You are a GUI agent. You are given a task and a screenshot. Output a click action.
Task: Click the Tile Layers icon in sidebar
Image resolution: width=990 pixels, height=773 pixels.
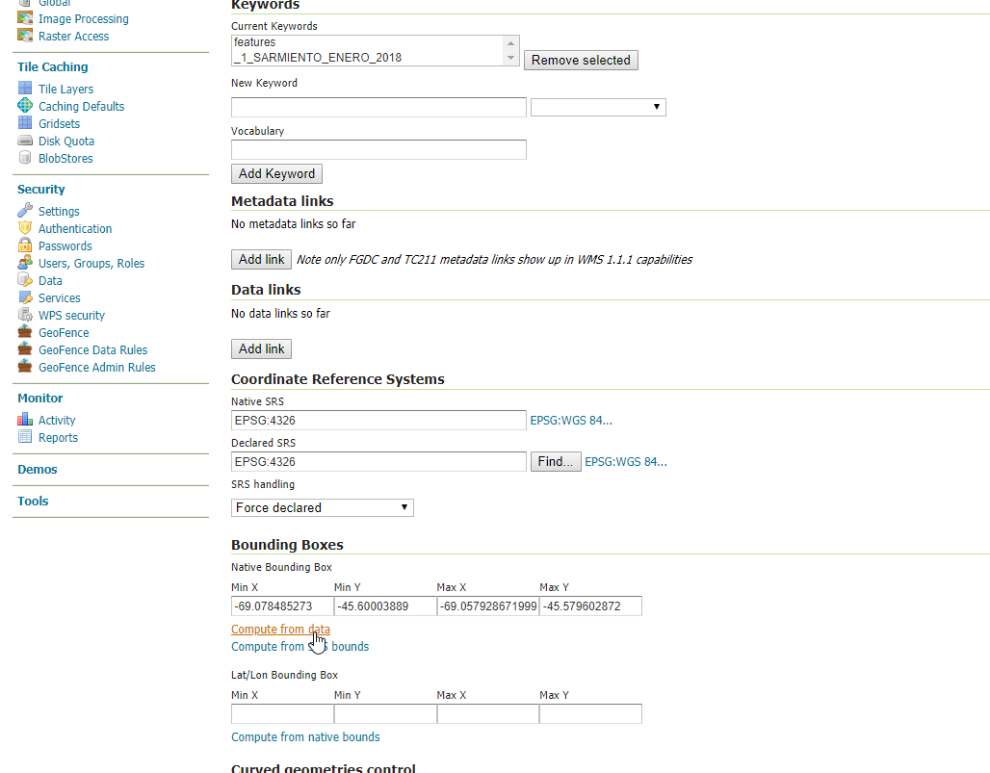point(25,89)
